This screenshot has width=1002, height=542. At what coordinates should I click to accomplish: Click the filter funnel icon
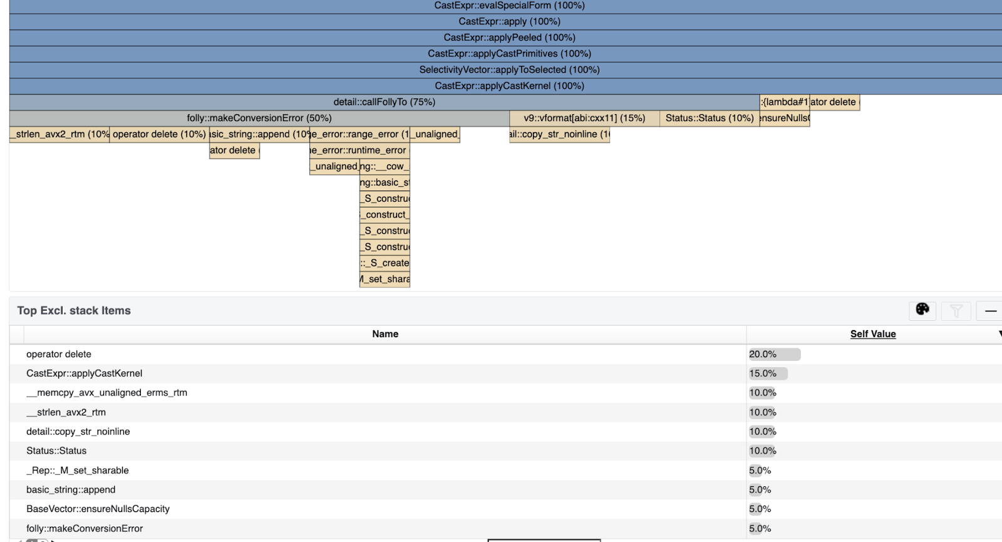pos(956,310)
